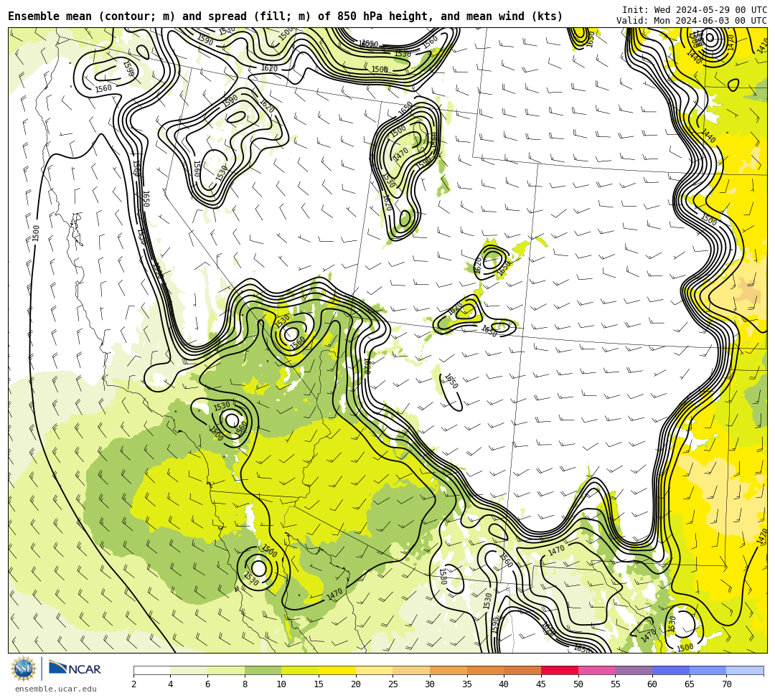Pick the tan 25–30 m colorbar swatch
Image resolution: width=775 pixels, height=698 pixels.
pyautogui.click(x=411, y=670)
